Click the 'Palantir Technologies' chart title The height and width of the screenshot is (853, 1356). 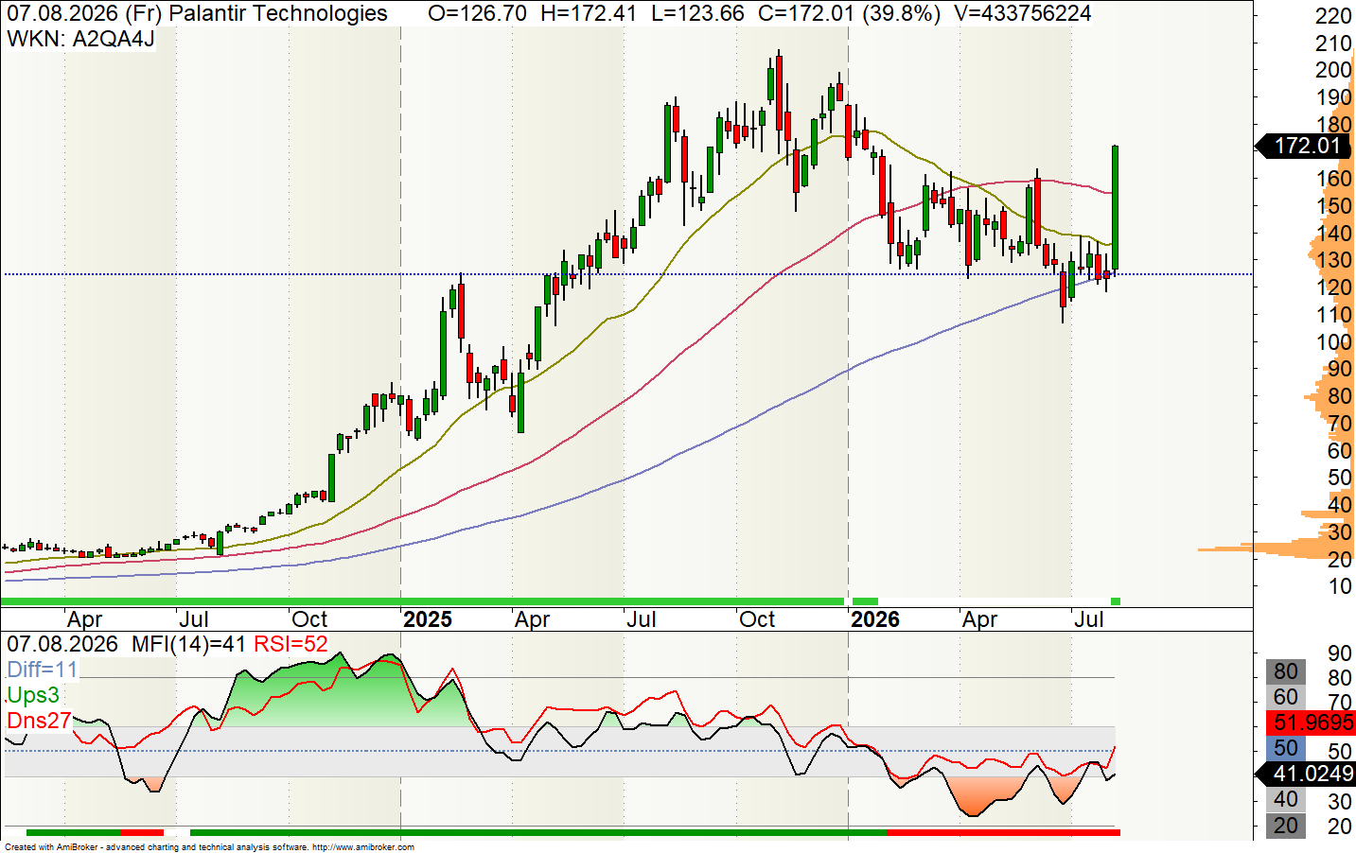click(278, 13)
